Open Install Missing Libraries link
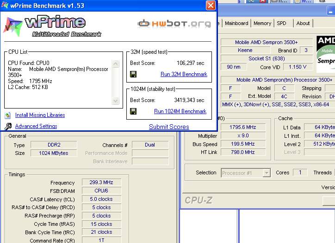This screenshot has width=335, height=243. (40, 115)
